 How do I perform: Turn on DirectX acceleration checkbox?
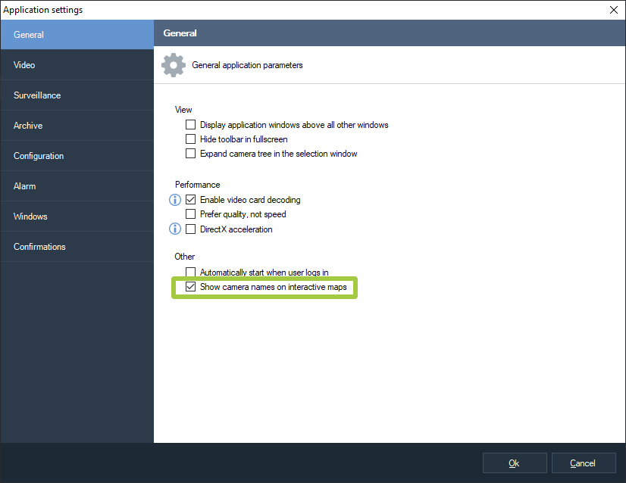pos(191,229)
